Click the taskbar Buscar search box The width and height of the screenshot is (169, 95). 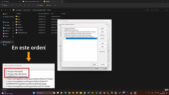point(46,93)
